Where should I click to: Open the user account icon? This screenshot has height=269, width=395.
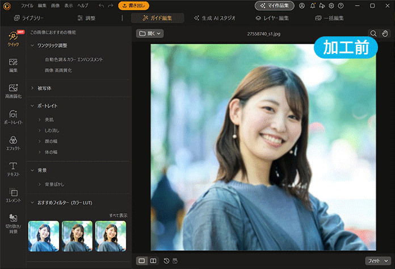pyautogui.click(x=302, y=6)
